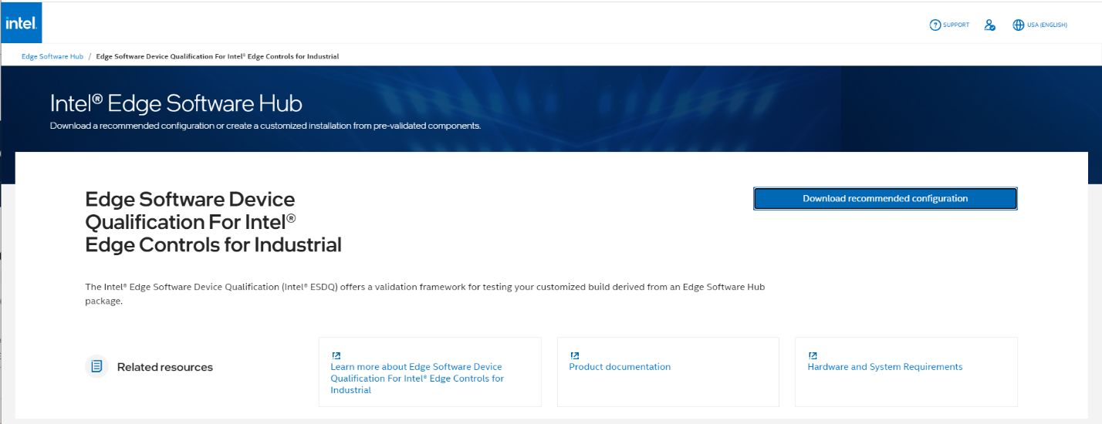Open Hardware and System Requirements link

[885, 367]
